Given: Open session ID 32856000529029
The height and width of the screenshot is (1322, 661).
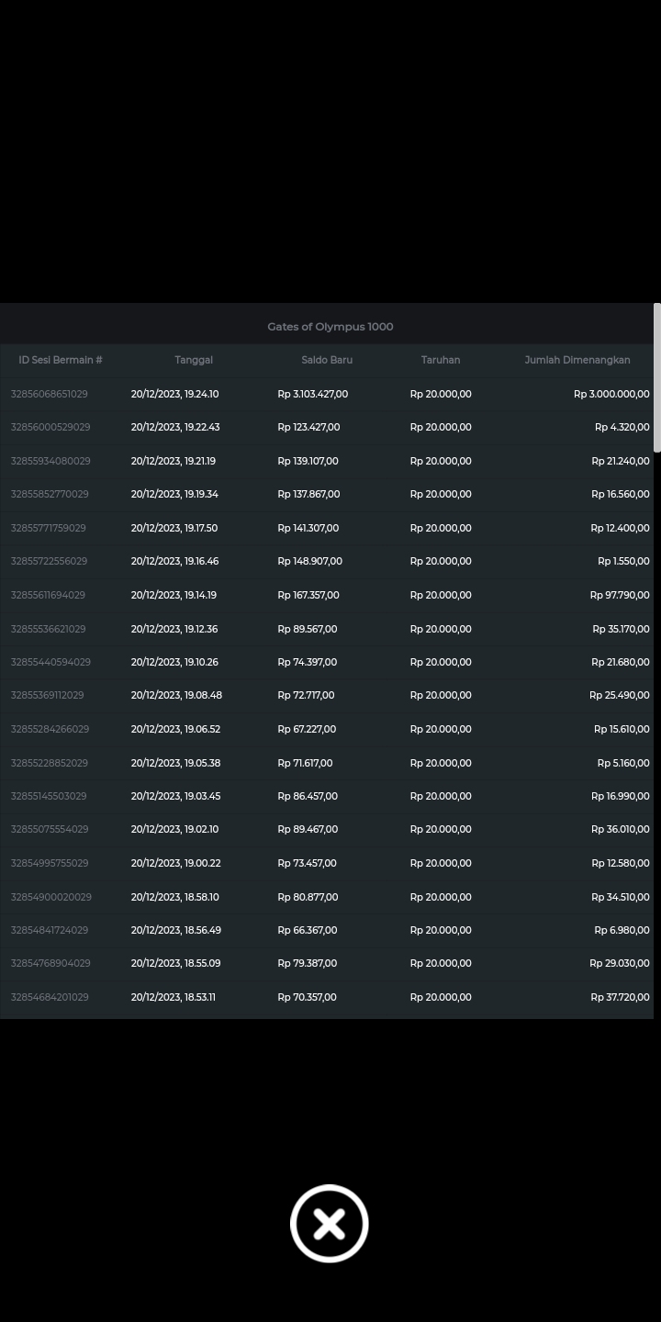Looking at the screenshot, I should (x=50, y=427).
